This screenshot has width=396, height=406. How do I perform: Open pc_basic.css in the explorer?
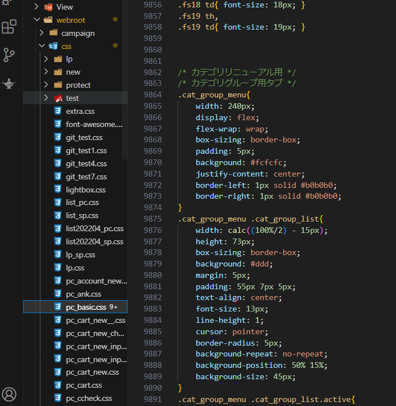pyautogui.click(x=86, y=307)
